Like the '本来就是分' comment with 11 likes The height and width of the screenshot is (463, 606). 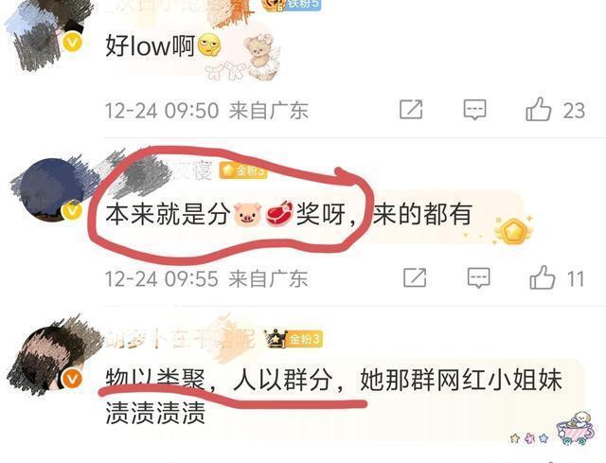pos(543,277)
